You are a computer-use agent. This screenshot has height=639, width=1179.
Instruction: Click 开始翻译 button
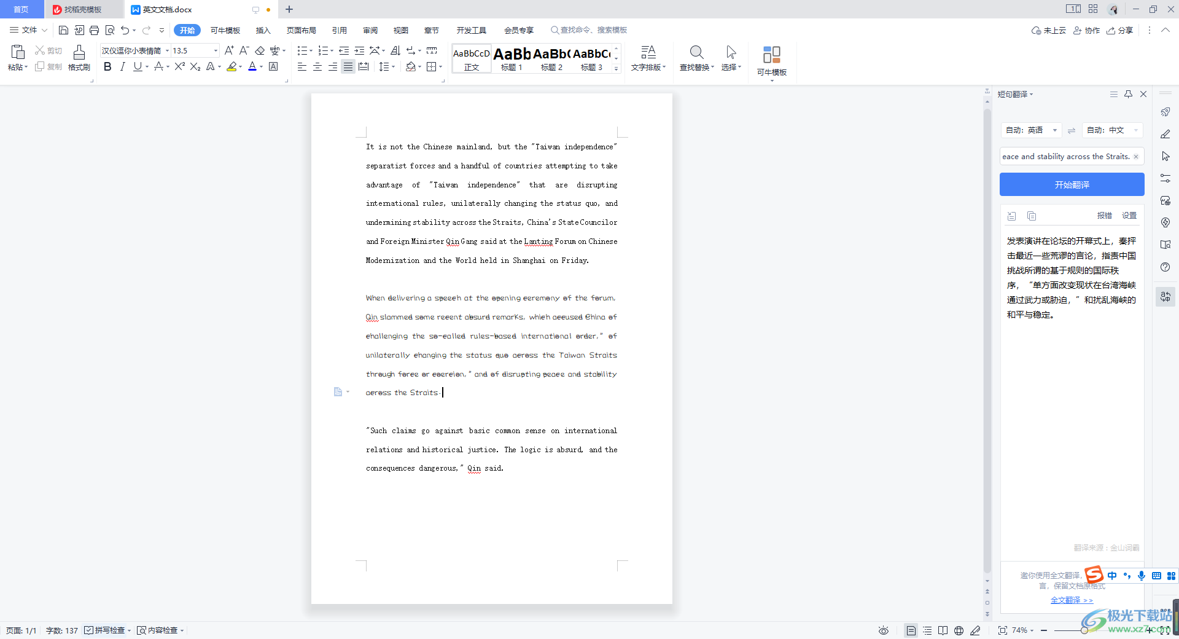tap(1072, 184)
